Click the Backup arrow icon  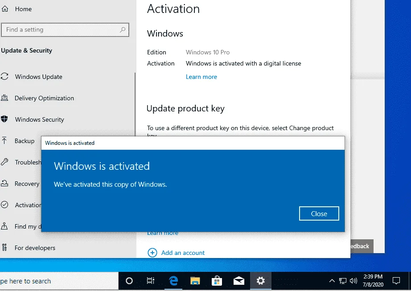4,141
